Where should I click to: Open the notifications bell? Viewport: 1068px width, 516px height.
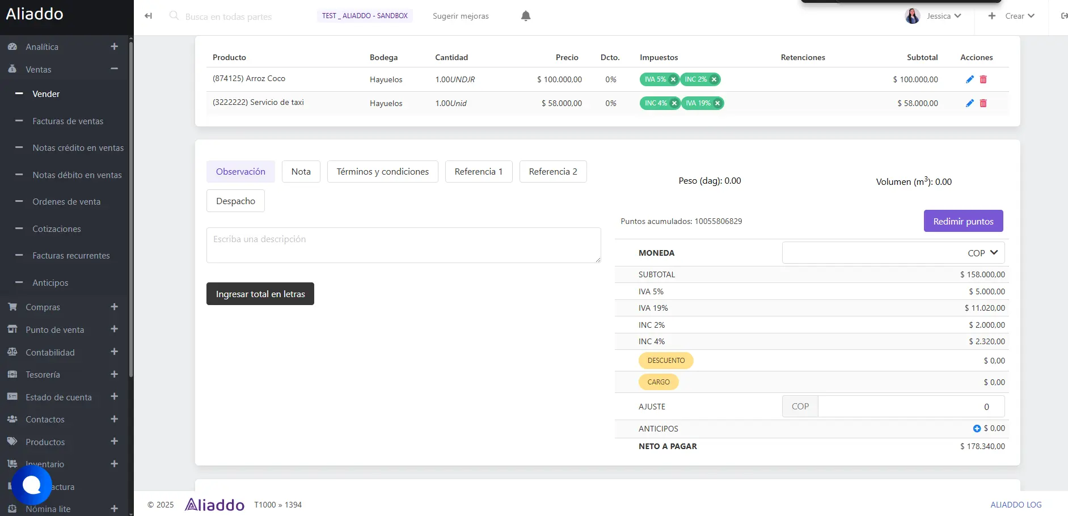pos(526,16)
